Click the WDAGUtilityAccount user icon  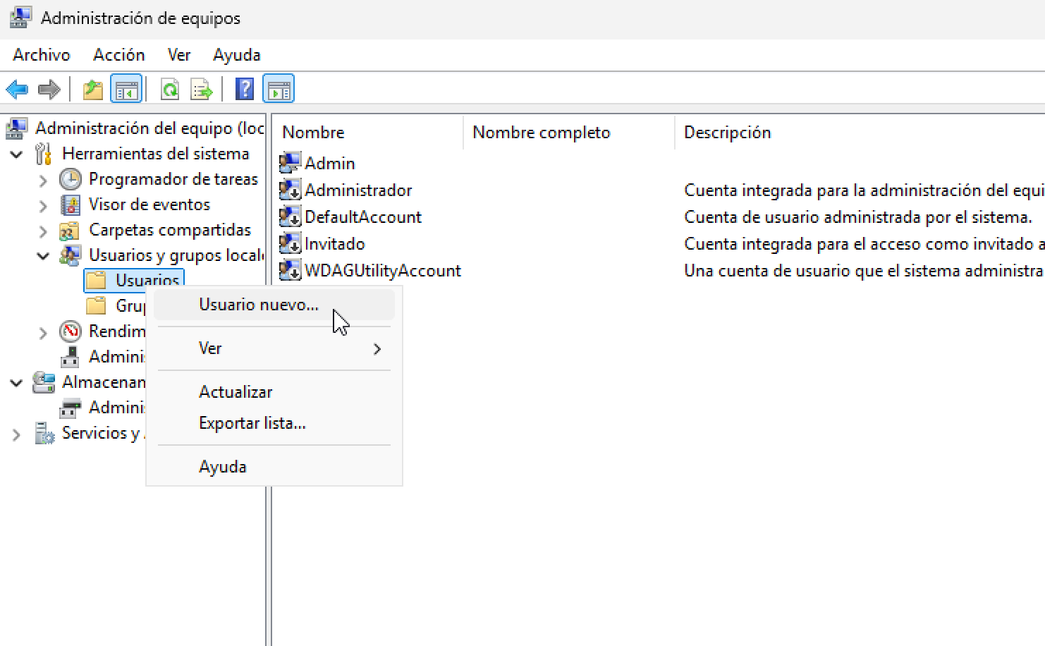[x=290, y=270]
